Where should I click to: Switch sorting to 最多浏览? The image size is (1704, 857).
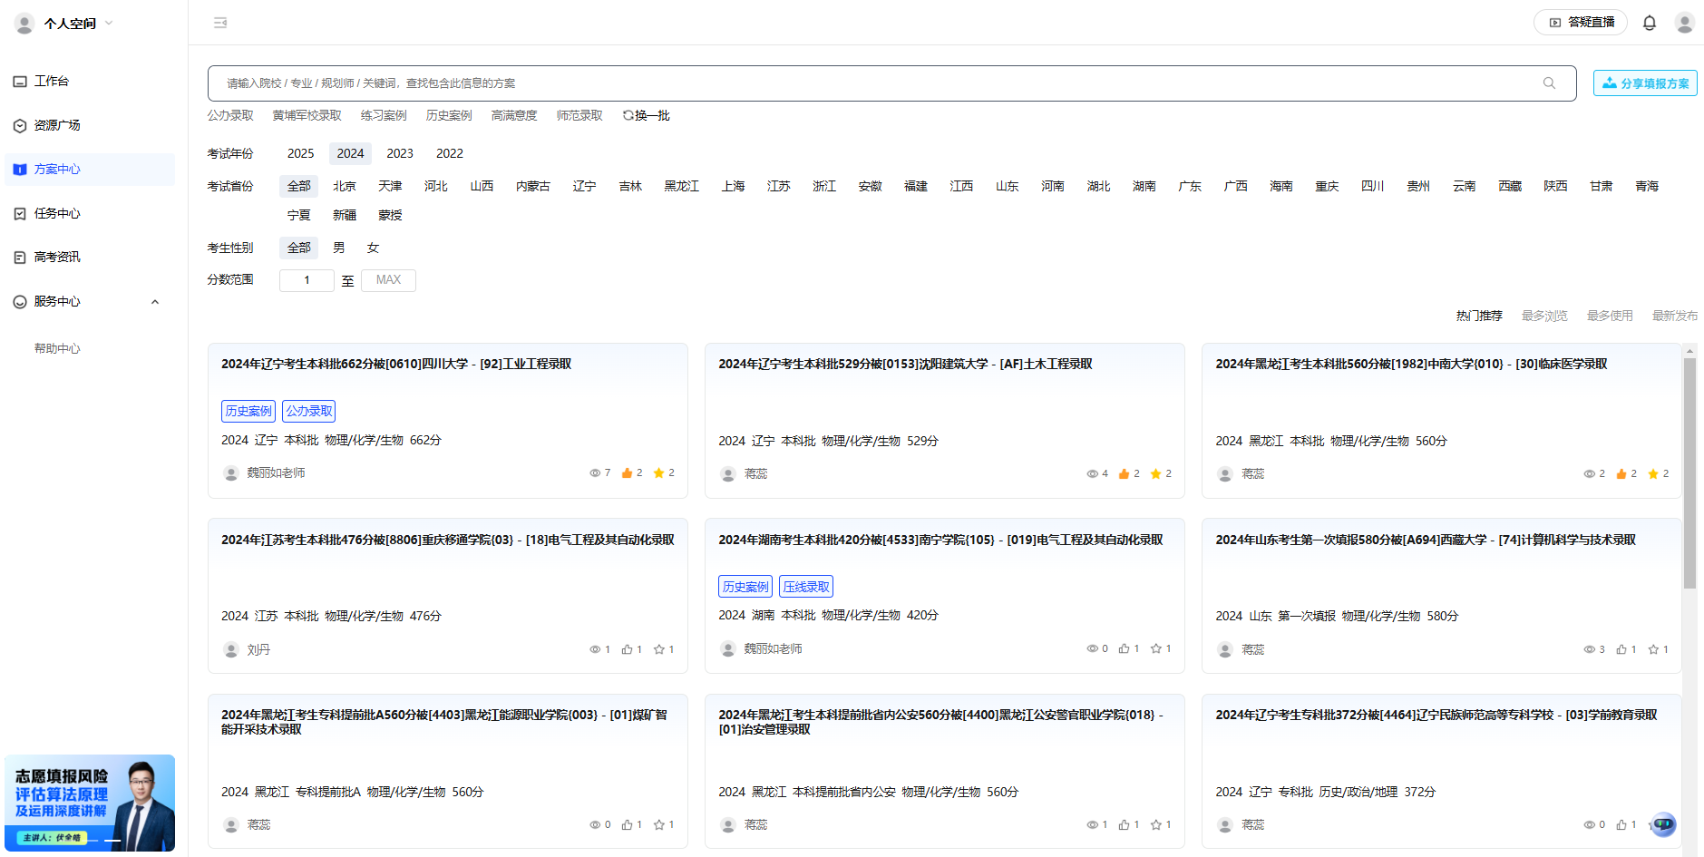[1543, 316]
